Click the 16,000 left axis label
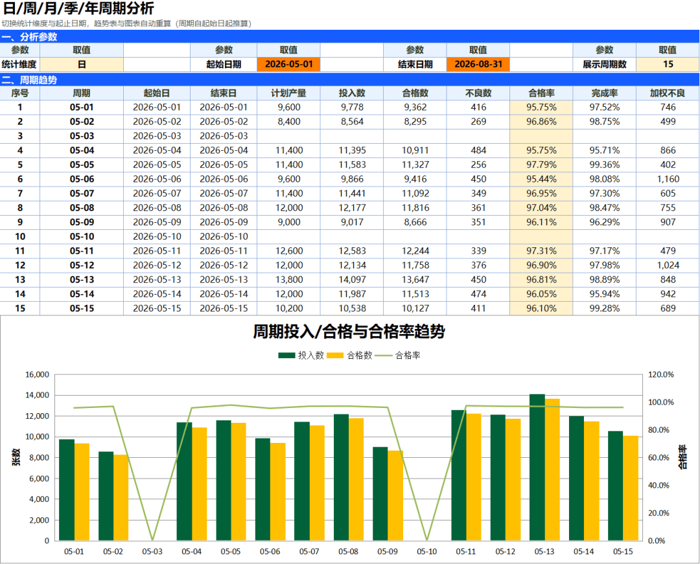Screen dimensions: 700x564 click(x=37, y=374)
